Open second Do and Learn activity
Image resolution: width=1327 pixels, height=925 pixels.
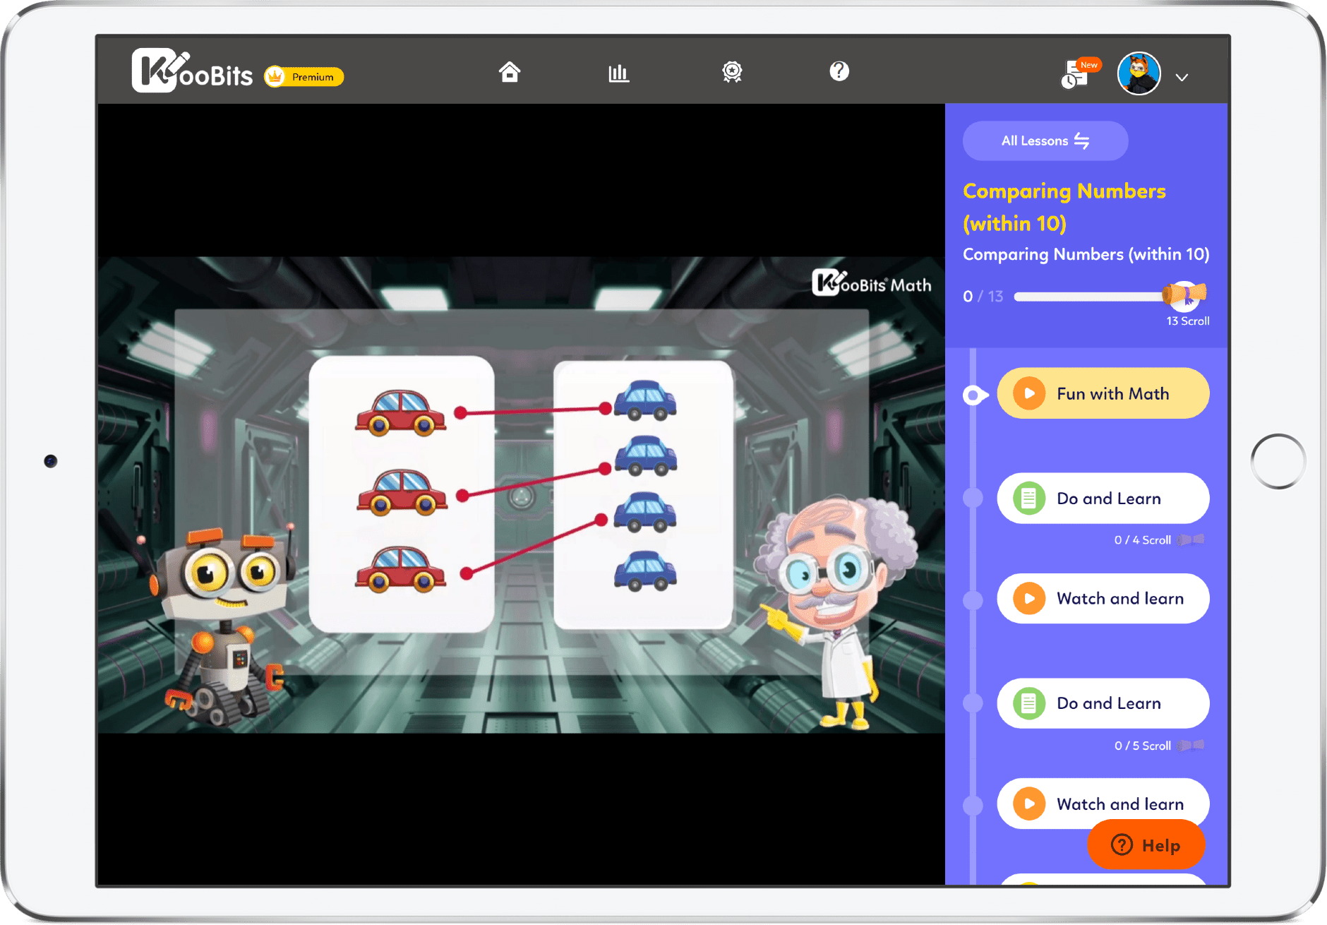pyautogui.click(x=1103, y=703)
